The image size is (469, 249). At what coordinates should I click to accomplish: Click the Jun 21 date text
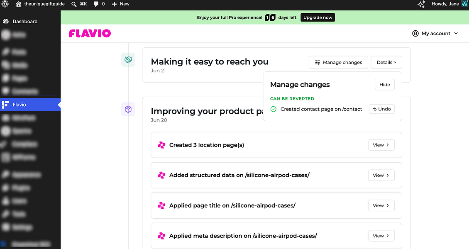pyautogui.click(x=158, y=71)
